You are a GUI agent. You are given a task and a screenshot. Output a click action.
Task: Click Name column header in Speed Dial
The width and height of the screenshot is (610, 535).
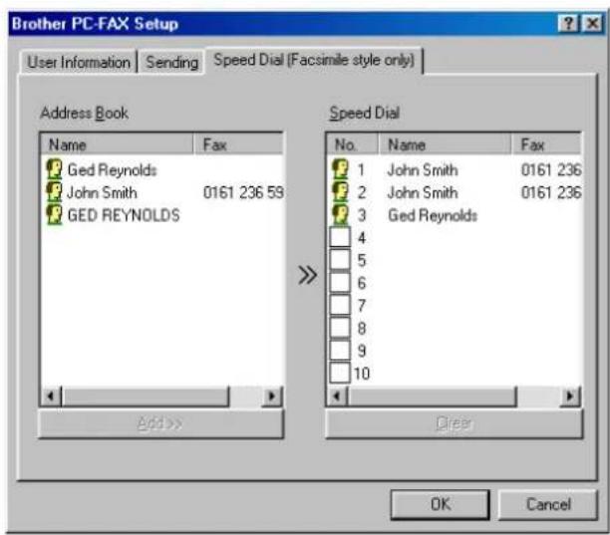[x=445, y=144]
